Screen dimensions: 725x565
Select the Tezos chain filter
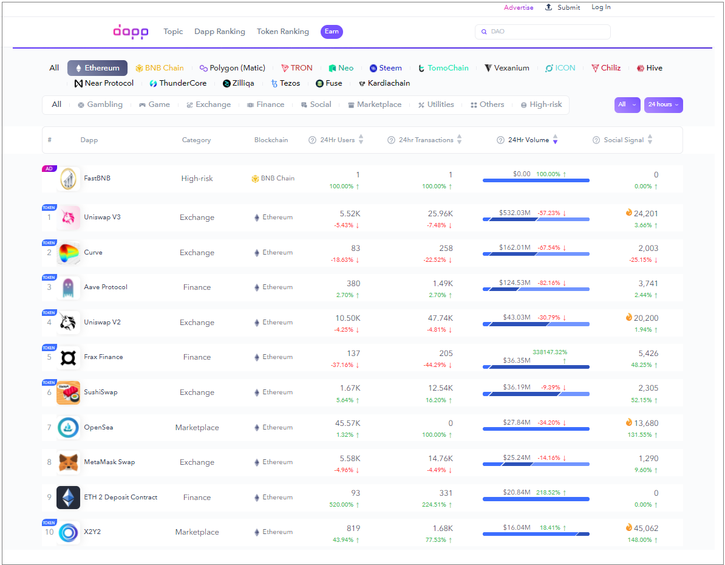pyautogui.click(x=286, y=83)
